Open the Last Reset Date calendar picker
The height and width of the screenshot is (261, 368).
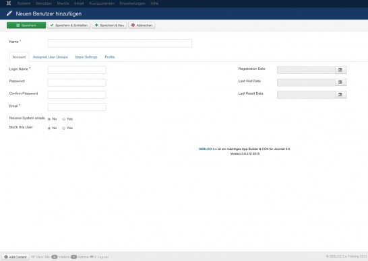coord(340,95)
